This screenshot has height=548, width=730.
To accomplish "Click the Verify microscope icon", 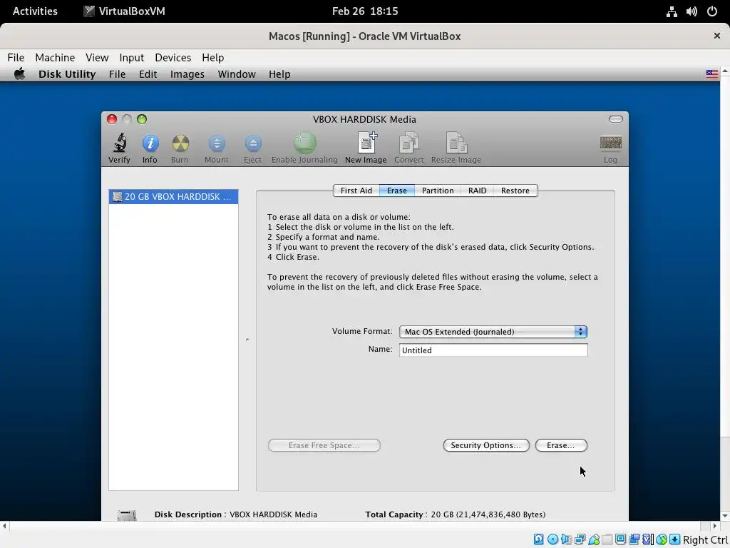I will (x=120, y=143).
